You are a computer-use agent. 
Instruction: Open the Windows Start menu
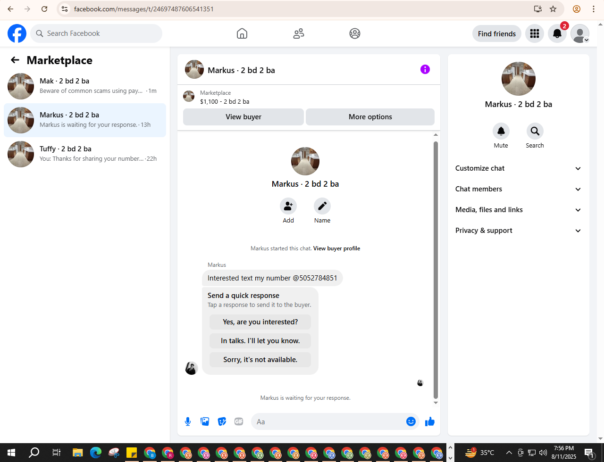pyautogui.click(x=11, y=453)
